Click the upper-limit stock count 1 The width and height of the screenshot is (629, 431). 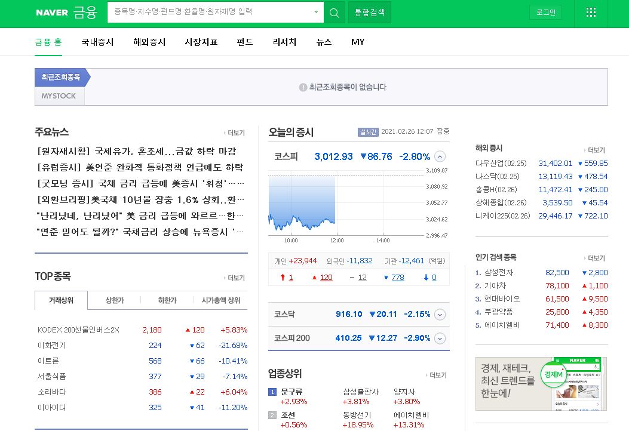pyautogui.click(x=291, y=278)
